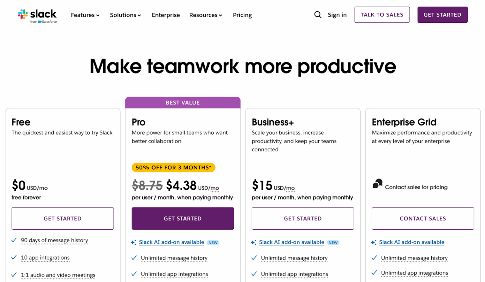Click the sparkle icon beside Business+ AI add-on
Screen dimensions: 485x282
tap(254, 242)
